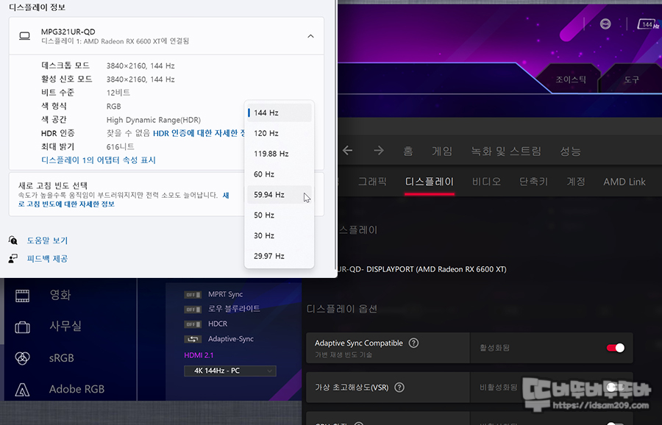The width and height of the screenshot is (662, 425).
Task: Open 녹화 및 스트림 tab
Action: [x=506, y=151]
